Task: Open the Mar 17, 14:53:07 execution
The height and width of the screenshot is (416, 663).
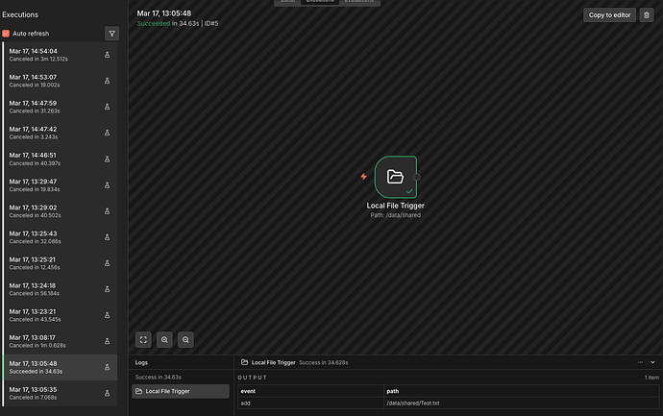Action: (x=60, y=81)
